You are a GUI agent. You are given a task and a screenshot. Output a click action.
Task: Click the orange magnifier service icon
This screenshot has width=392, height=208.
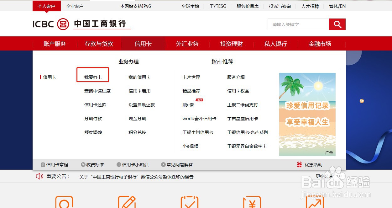tap(64, 202)
